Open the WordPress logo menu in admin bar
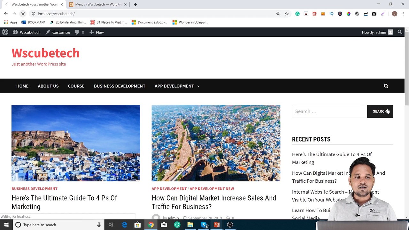The width and height of the screenshot is (409, 230). [x=5, y=32]
